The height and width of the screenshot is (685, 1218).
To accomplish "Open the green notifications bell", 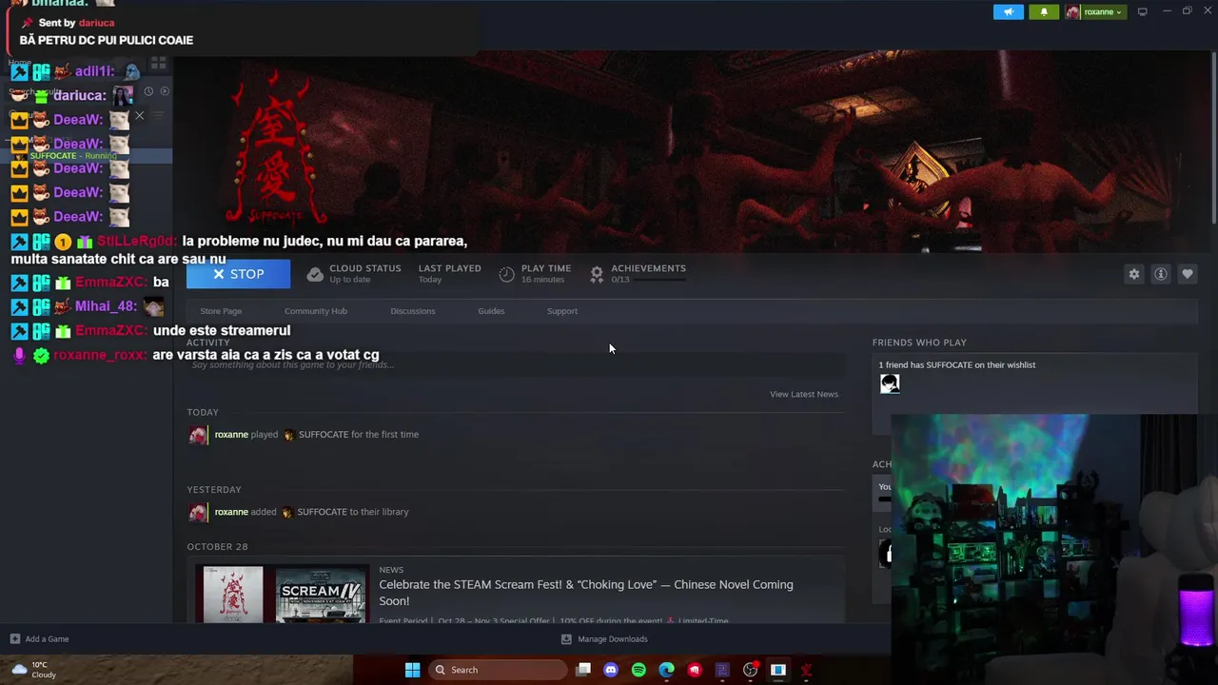I will click(1044, 11).
